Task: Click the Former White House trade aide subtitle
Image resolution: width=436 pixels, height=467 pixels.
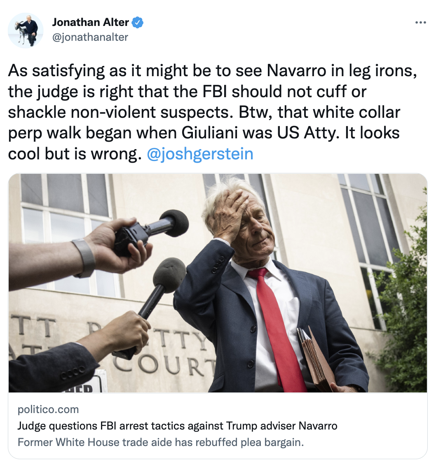Action: point(161,442)
